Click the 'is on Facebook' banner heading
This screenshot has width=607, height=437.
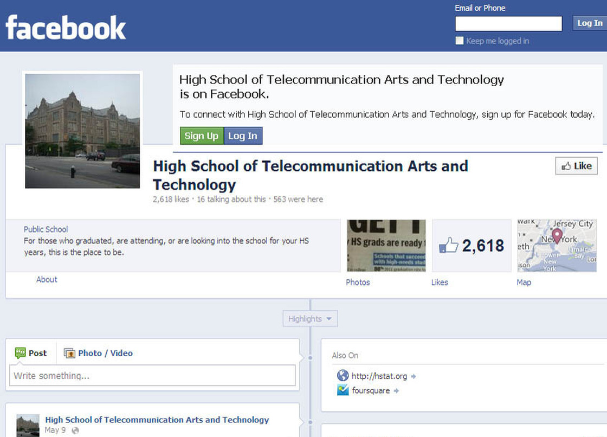341,86
